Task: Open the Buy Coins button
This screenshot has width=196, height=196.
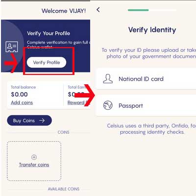Action: coord(29,121)
